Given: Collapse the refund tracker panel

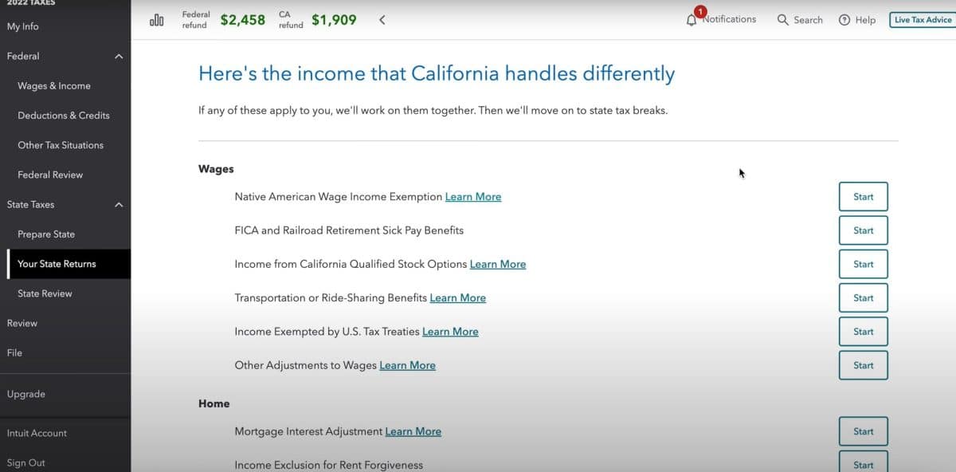Looking at the screenshot, I should click(x=382, y=19).
